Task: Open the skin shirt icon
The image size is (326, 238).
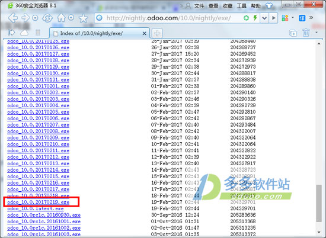Action: click(269, 5)
